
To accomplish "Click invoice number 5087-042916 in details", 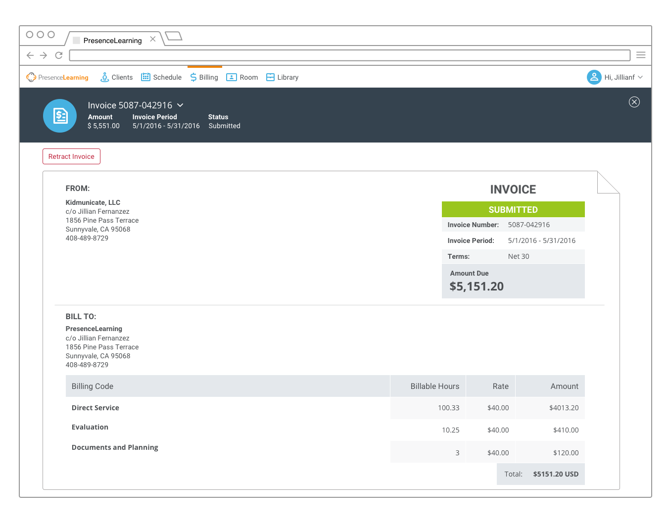I will 529,225.
